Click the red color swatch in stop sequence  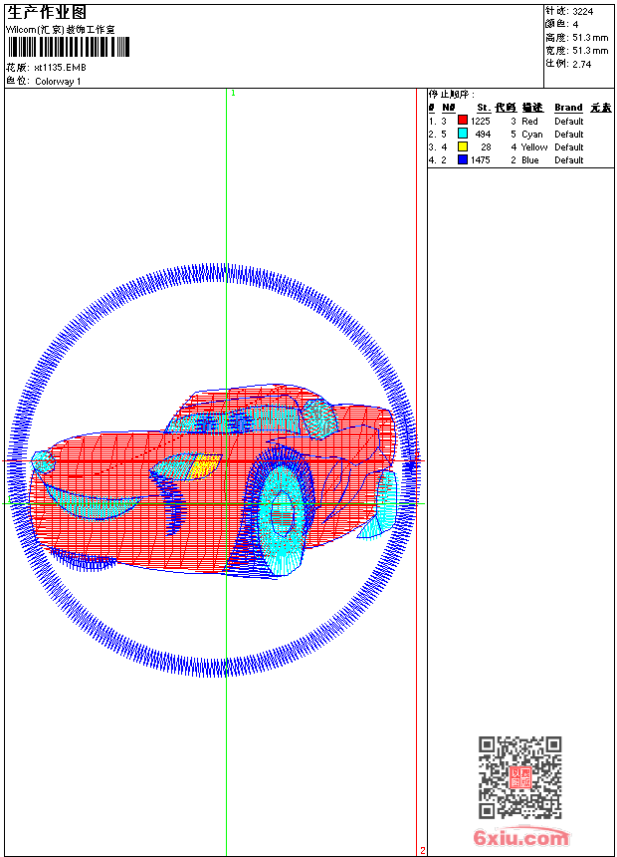pyautogui.click(x=463, y=121)
